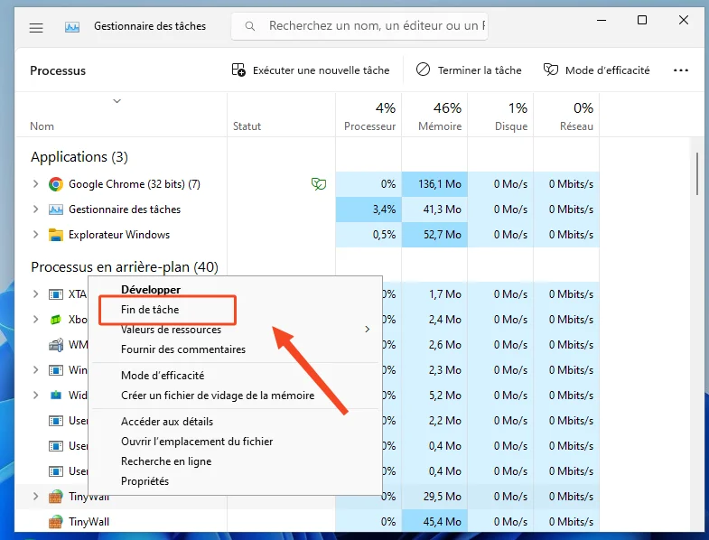Click the Terminer la tâche button

469,70
